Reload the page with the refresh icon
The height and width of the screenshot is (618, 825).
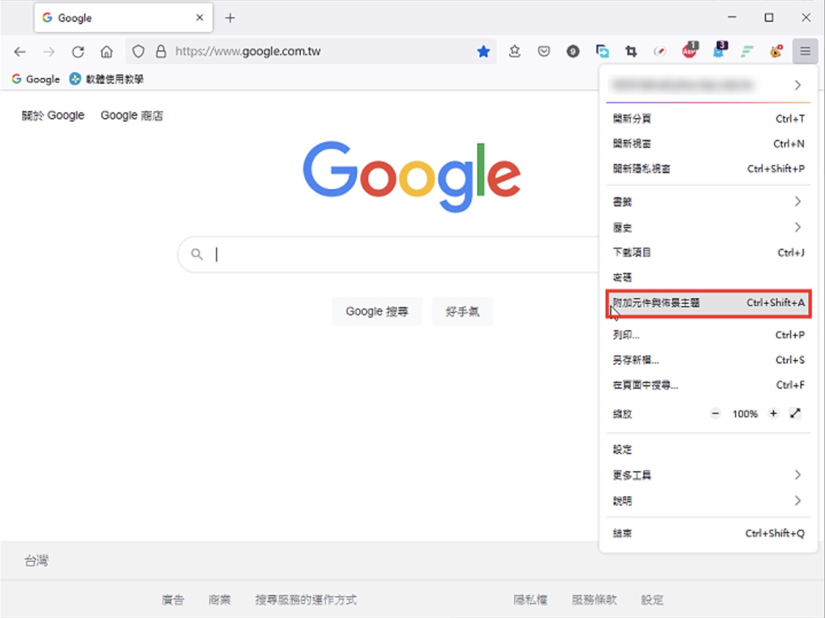click(x=78, y=52)
